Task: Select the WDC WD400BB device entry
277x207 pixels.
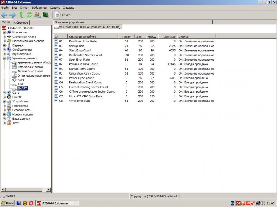Action: pyautogui.click(x=89, y=27)
